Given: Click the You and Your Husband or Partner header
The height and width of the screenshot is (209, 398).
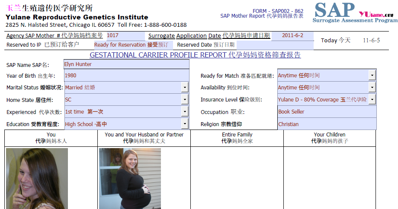Looking at the screenshot, I should click(x=144, y=138).
